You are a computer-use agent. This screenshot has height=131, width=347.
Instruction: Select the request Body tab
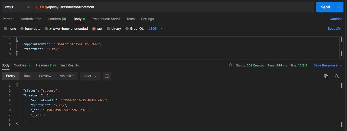coord(79,19)
